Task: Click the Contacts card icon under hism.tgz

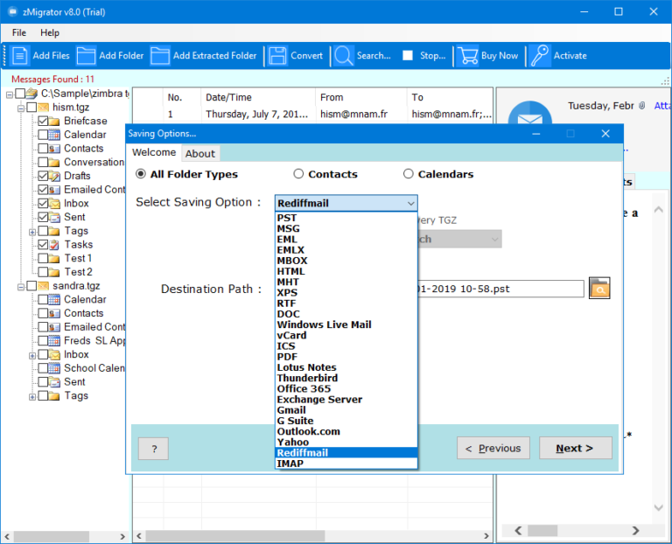Action: (x=54, y=149)
